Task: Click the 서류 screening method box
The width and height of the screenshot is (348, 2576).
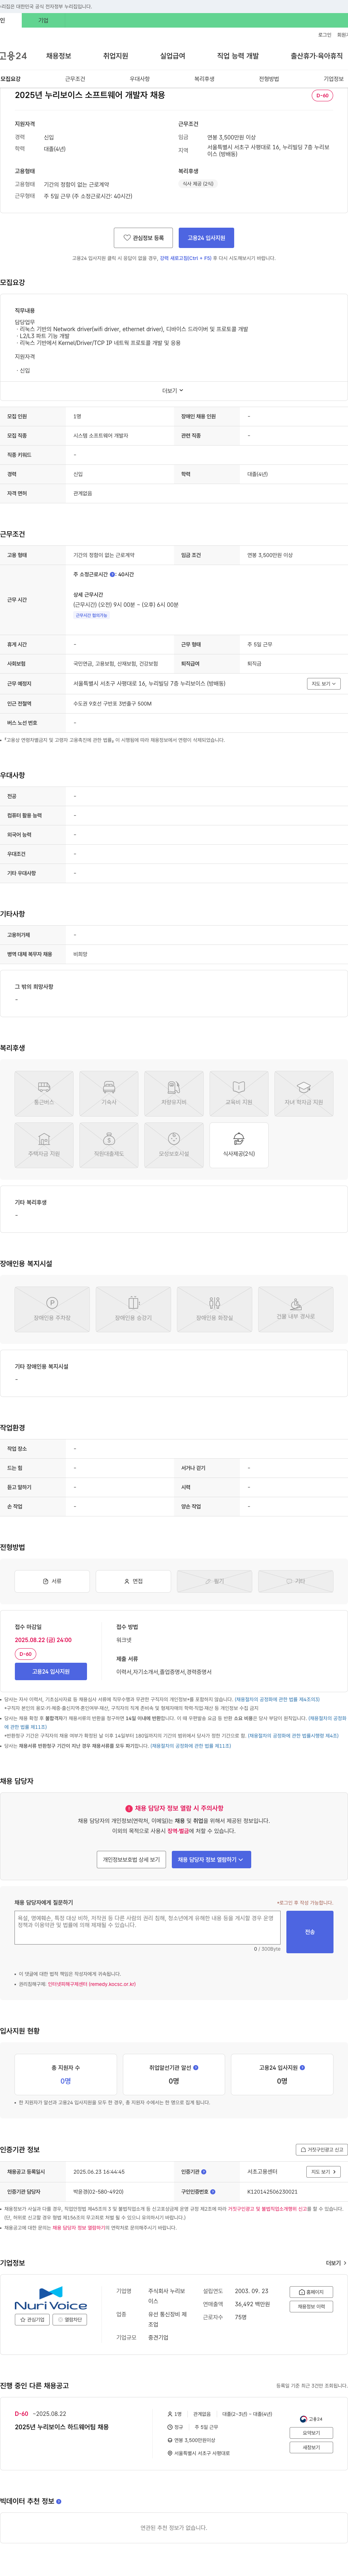Action: point(52,1581)
